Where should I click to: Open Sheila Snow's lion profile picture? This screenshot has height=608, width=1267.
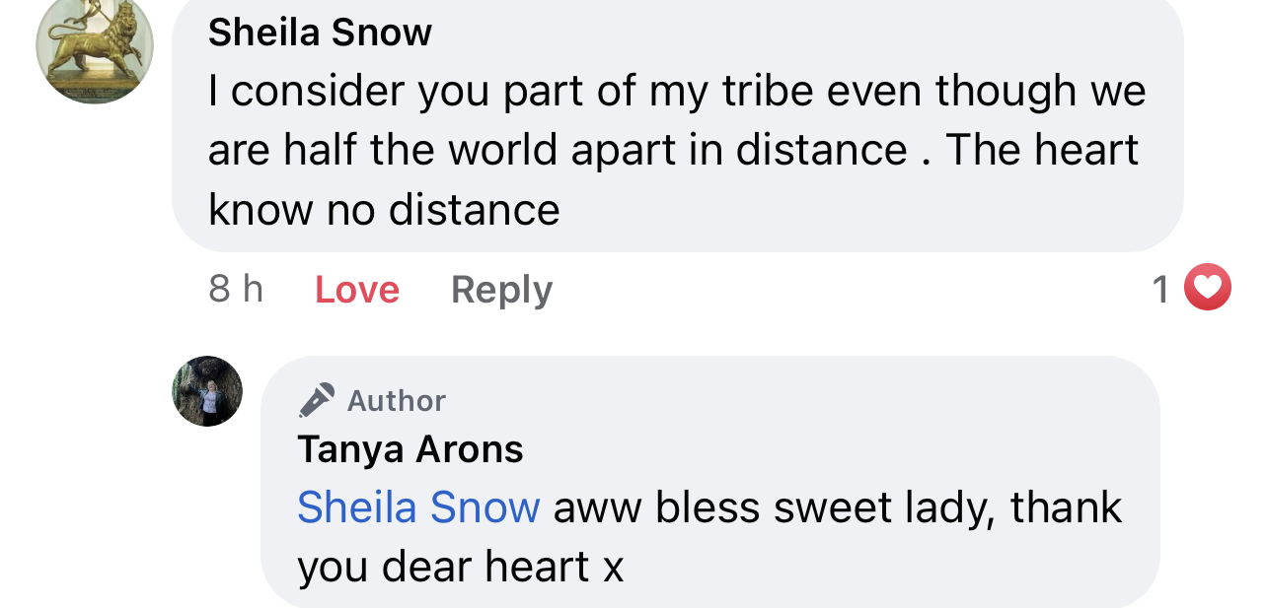[x=95, y=47]
